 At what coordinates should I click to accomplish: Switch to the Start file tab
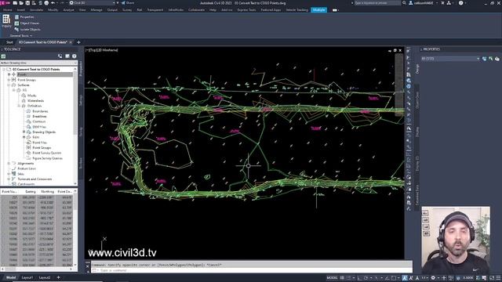9,42
